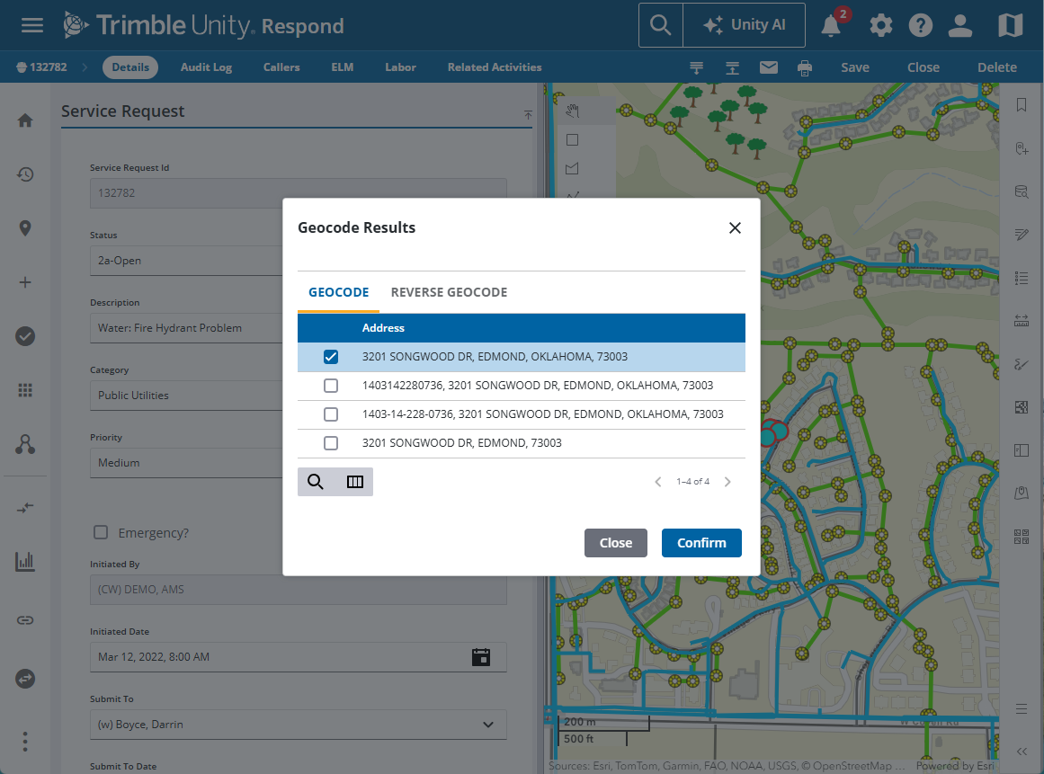1044x774 pixels.
Task: Click the search magnifier in Geocode Results
Action: [316, 482]
